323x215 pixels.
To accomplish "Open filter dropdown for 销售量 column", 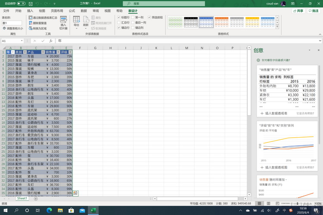I will (58, 52).
